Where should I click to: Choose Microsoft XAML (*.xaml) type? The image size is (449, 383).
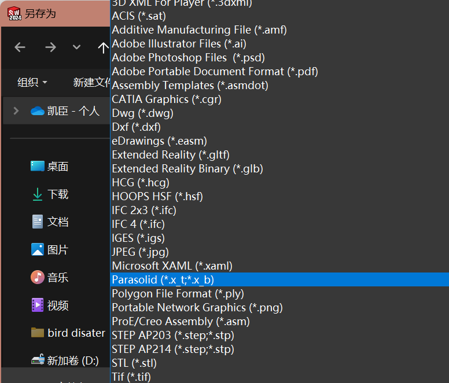[279, 266]
